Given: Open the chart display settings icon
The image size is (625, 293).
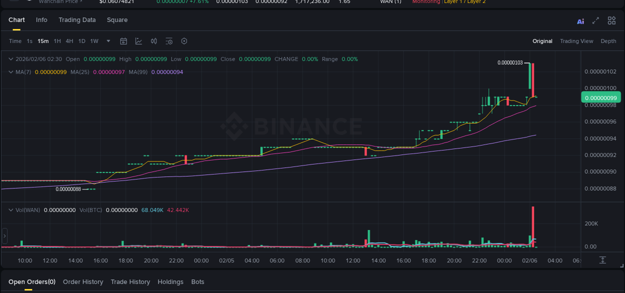Looking at the screenshot, I should [x=168, y=41].
